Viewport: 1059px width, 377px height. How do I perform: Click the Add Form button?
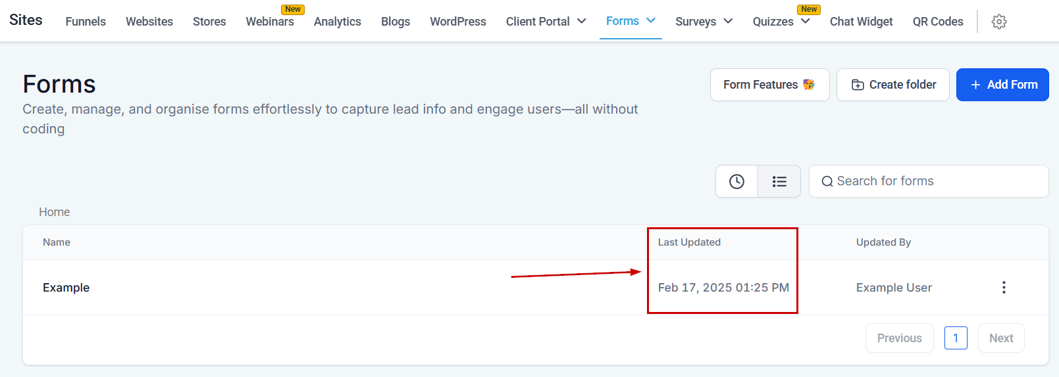click(x=1002, y=85)
